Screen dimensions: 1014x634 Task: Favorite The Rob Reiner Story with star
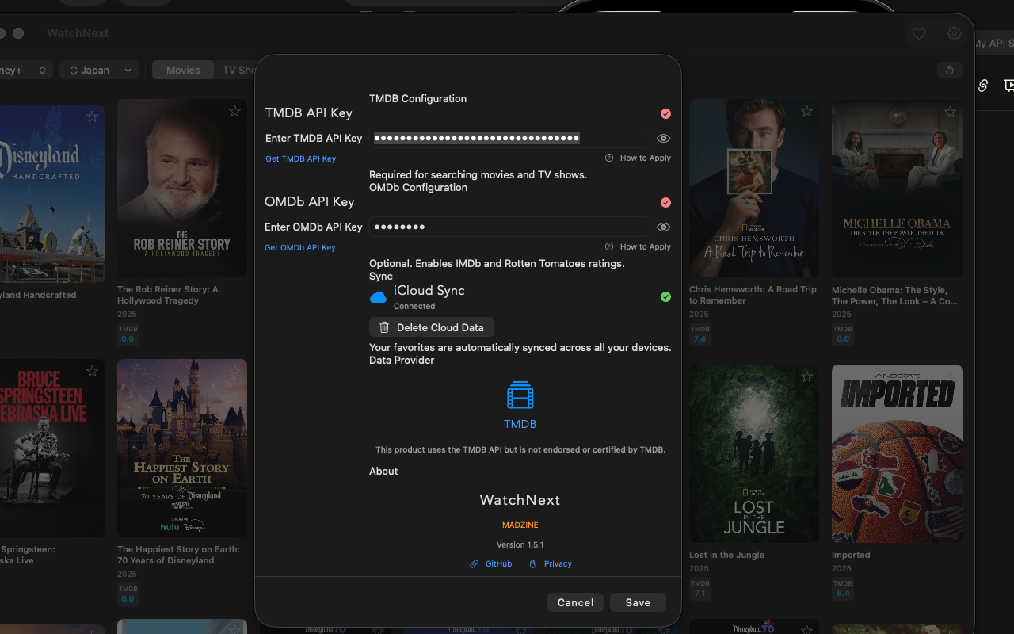[234, 111]
